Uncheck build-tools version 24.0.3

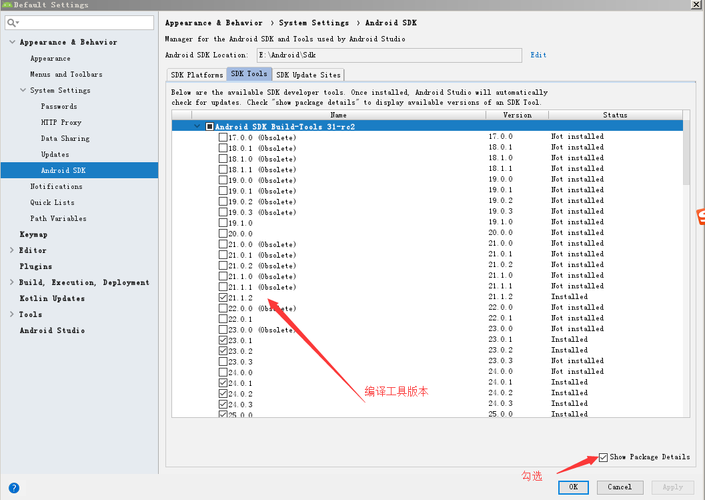coord(223,404)
